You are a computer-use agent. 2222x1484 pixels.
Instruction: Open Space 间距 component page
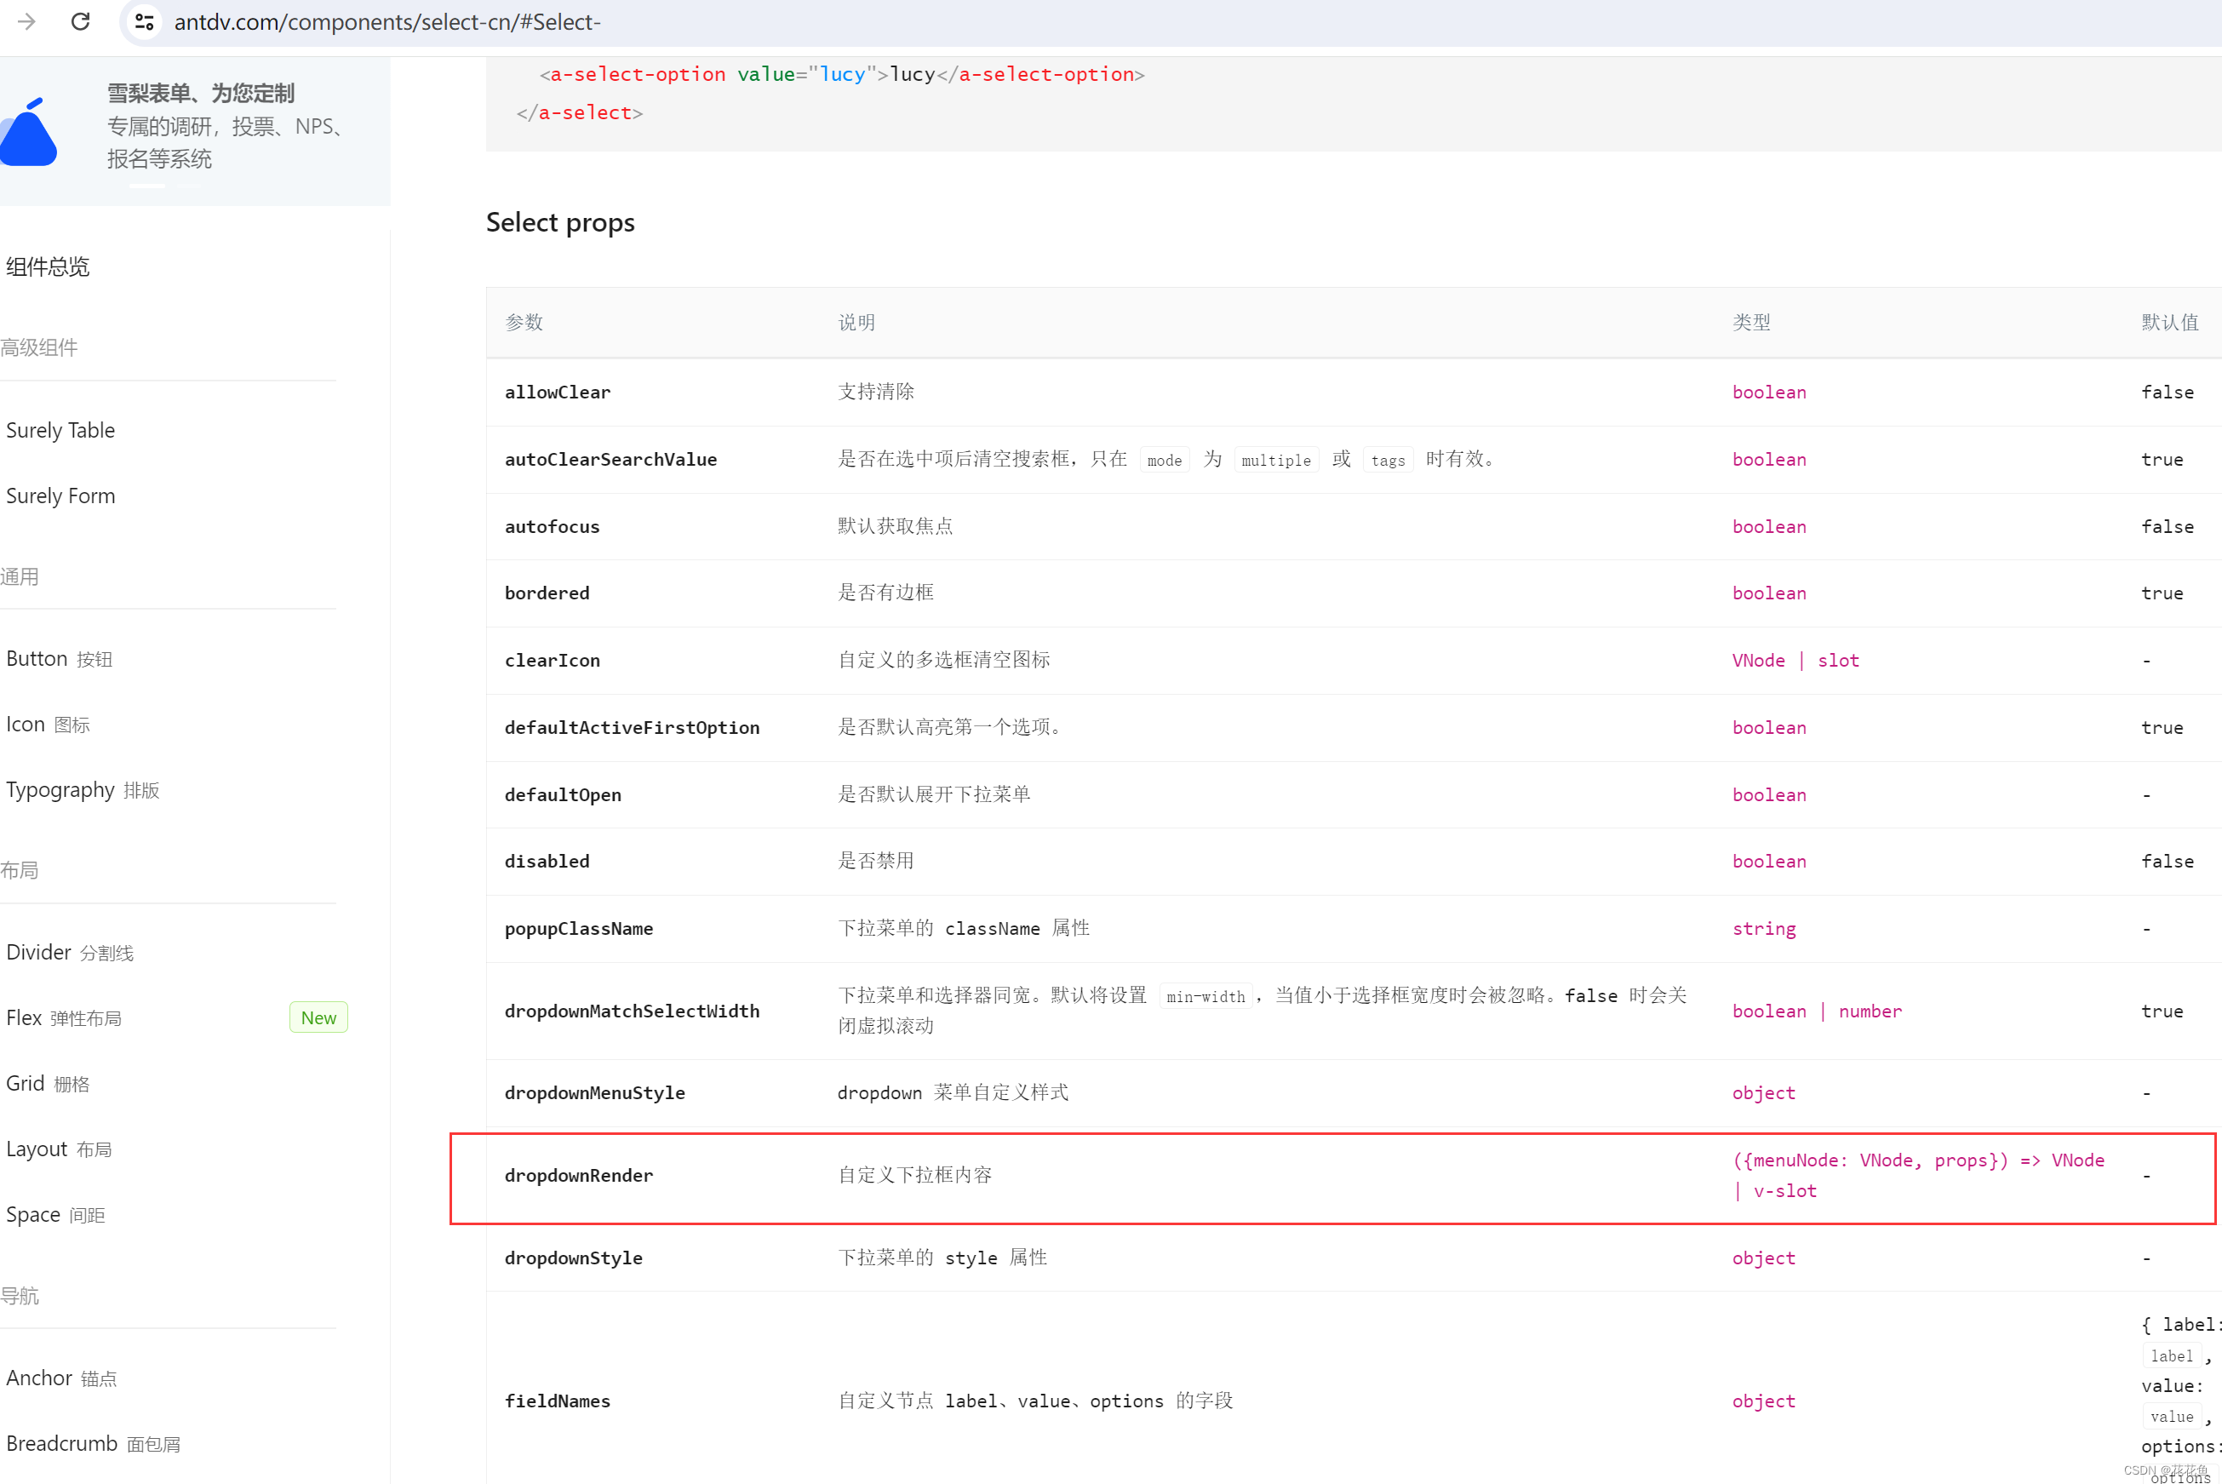54,1215
